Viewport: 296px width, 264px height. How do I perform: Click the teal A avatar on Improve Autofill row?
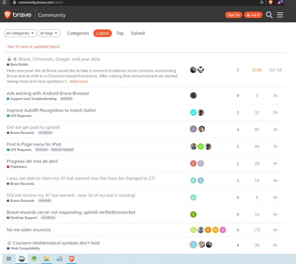pos(193,113)
